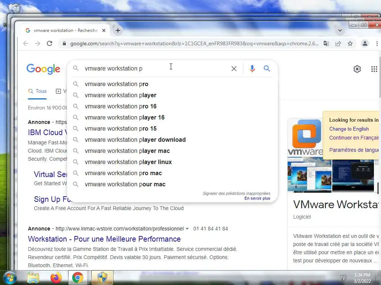
Task: Choose vmware workstation pro mac suggestion
Action: [x=173, y=173]
